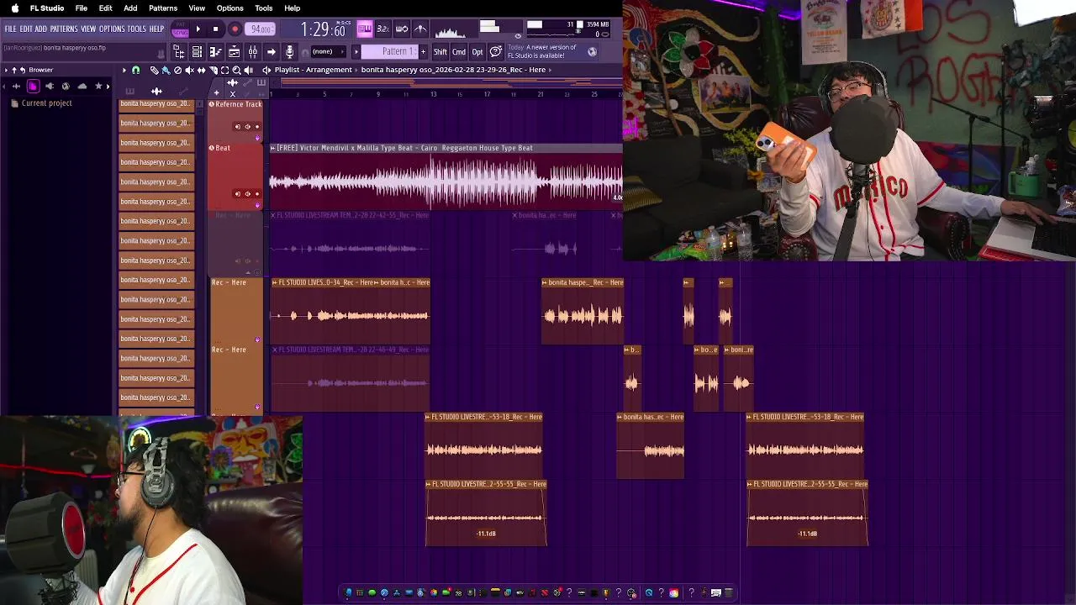The image size is (1076, 605).
Task: Select the Zoom tool in playlist
Action: [x=236, y=71]
